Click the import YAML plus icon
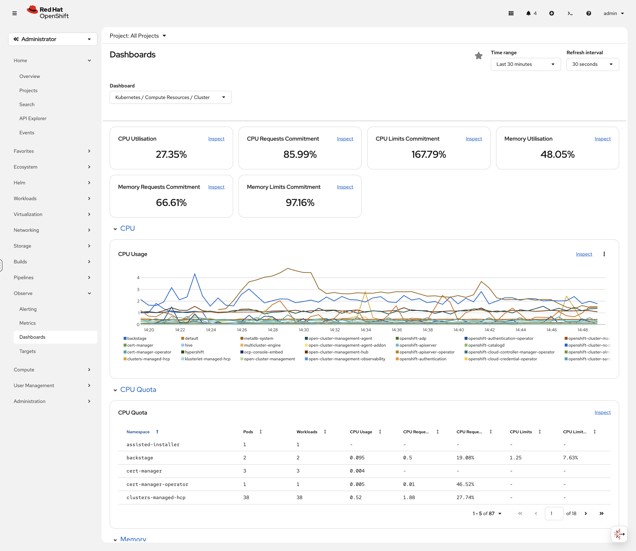The image size is (636, 551). pyautogui.click(x=552, y=13)
